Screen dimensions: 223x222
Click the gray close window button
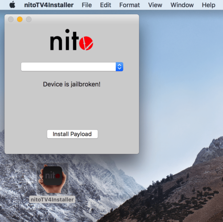11,19
